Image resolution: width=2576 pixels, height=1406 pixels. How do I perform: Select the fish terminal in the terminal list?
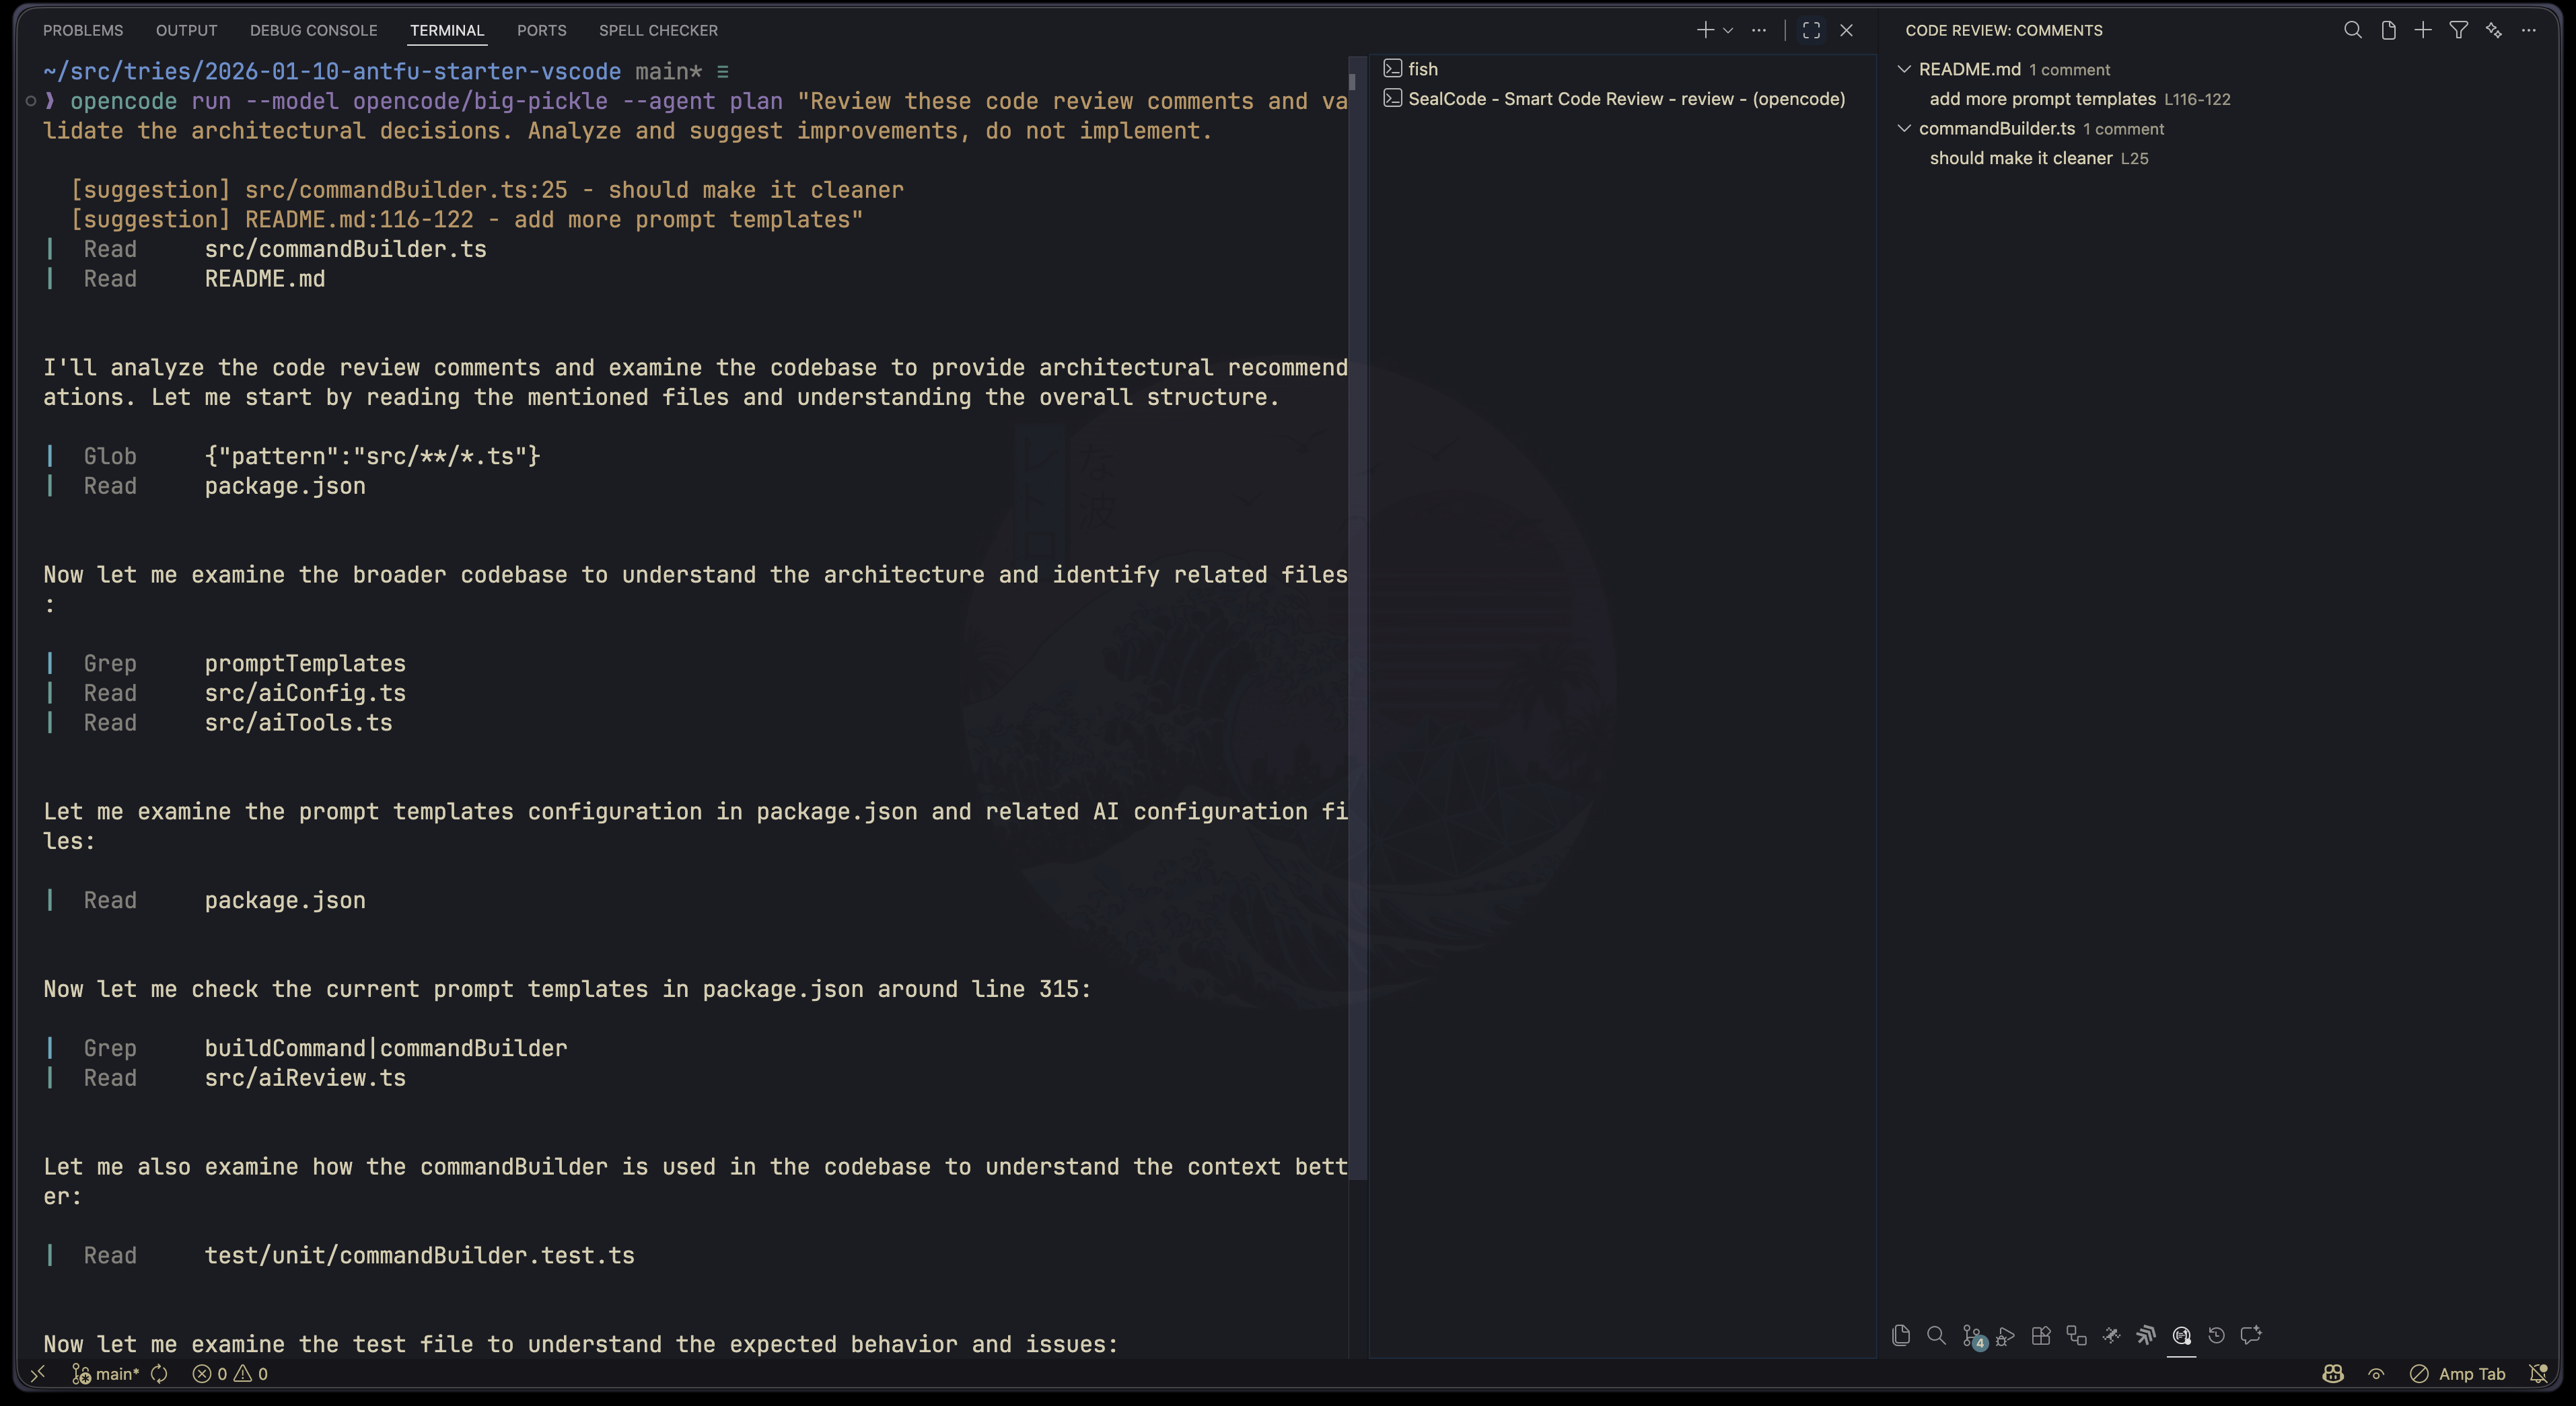(1421, 69)
